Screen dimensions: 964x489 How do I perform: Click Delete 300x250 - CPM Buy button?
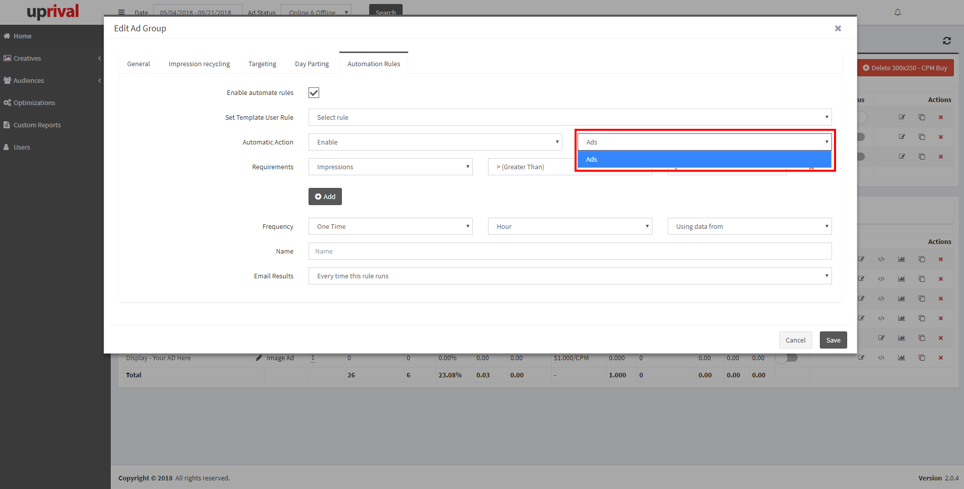pos(905,68)
